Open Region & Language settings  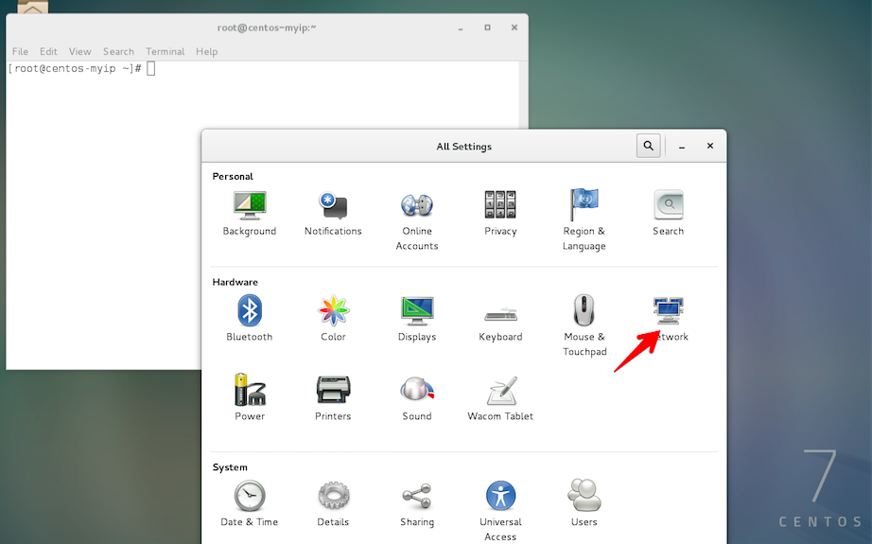click(584, 220)
